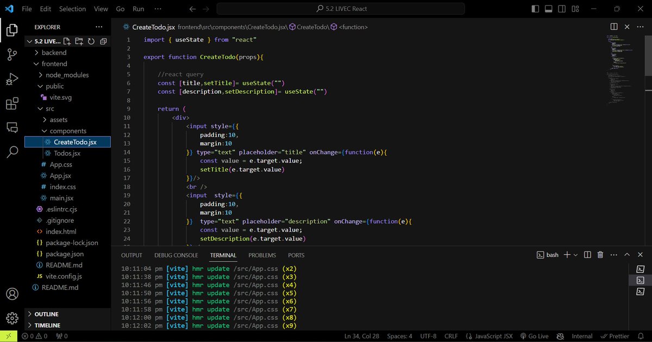652x342 pixels.
Task: Open the chat view in activity bar
Action: pyautogui.click(x=12, y=128)
